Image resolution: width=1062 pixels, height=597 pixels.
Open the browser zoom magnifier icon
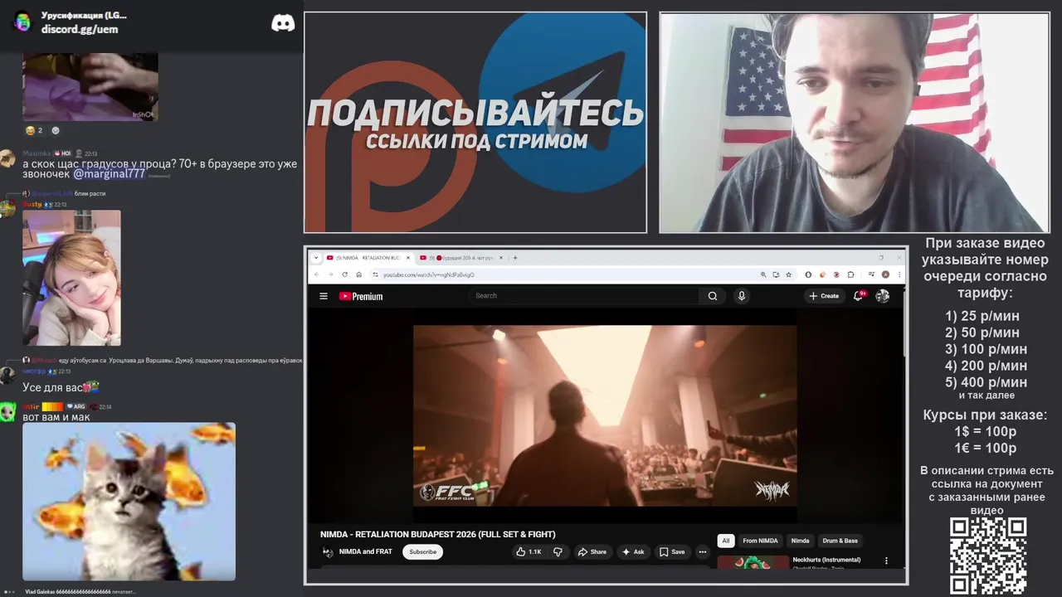pyautogui.click(x=763, y=274)
